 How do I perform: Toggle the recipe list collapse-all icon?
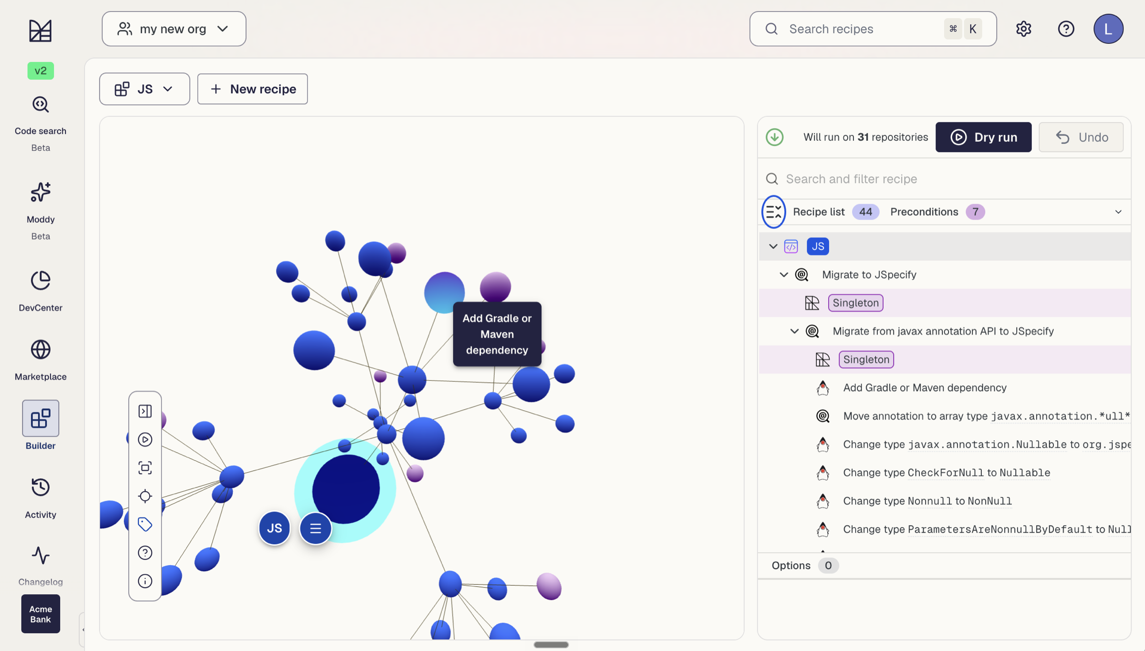pos(773,212)
